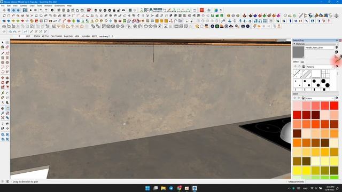Open the Camera menu
Image resolution: width=342 pixels, height=192 pixels.
click(x=24, y=6)
